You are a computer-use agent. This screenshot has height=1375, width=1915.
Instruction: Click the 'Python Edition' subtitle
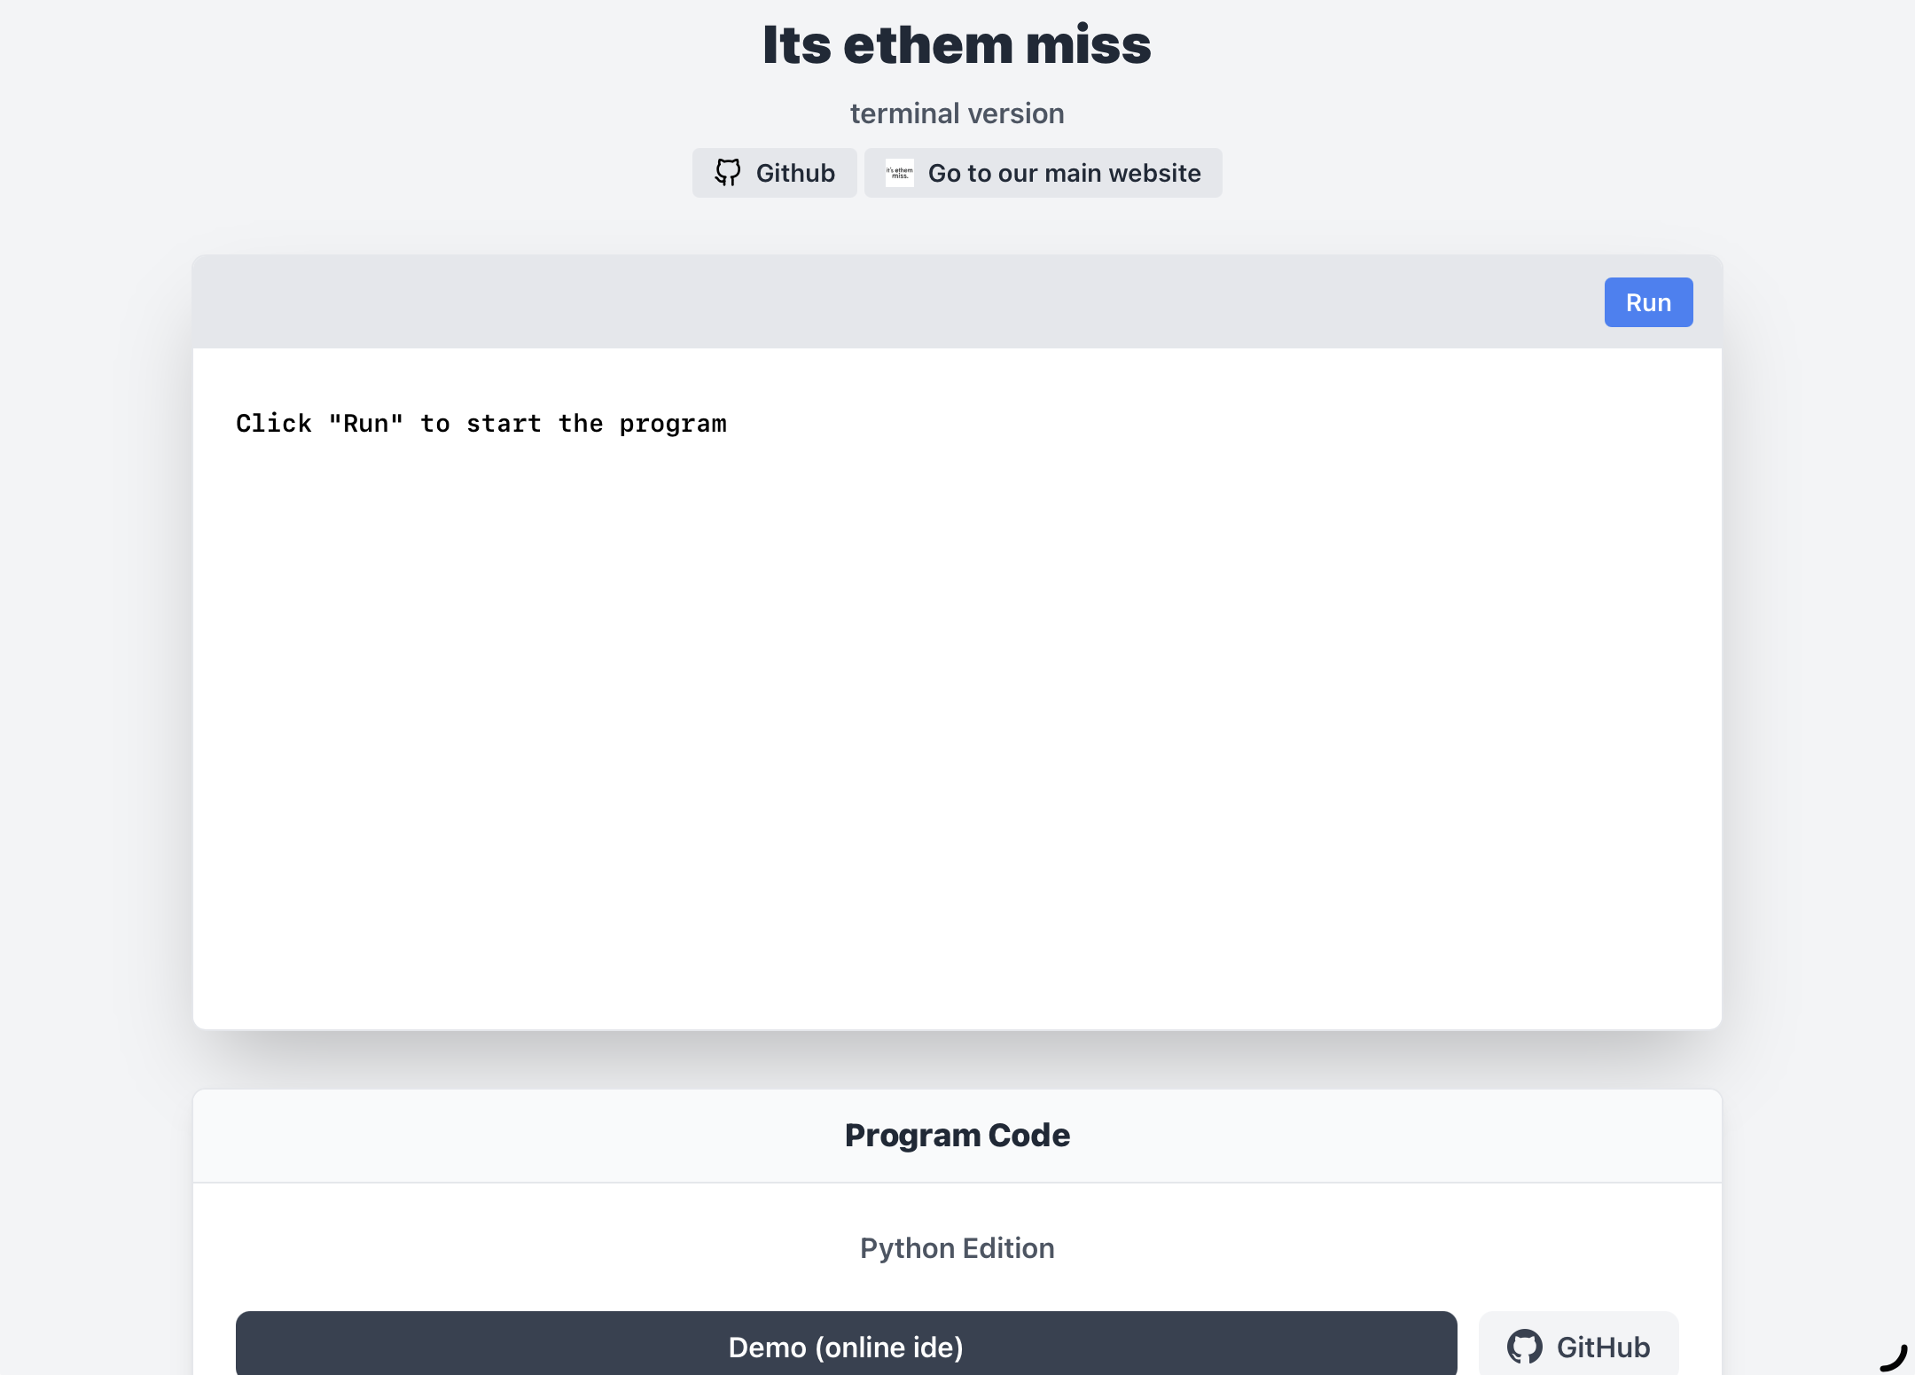(957, 1248)
